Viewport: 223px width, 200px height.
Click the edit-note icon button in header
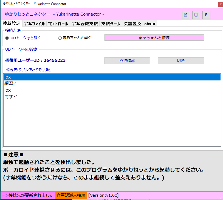click(x=186, y=15)
